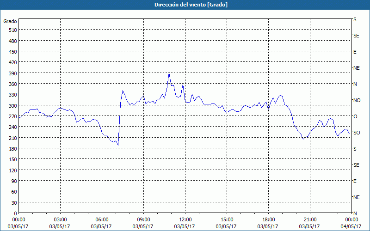Click the 'E' compass label beside 450
The height and width of the screenshot is (231, 370).
pos(355,52)
